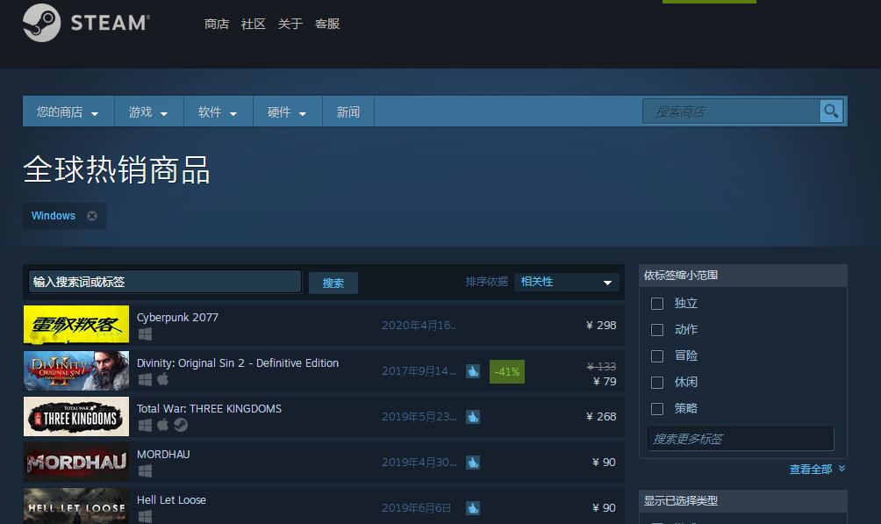Open the 新闻 tab in the store navigation
This screenshot has width=881, height=524.
347,111
